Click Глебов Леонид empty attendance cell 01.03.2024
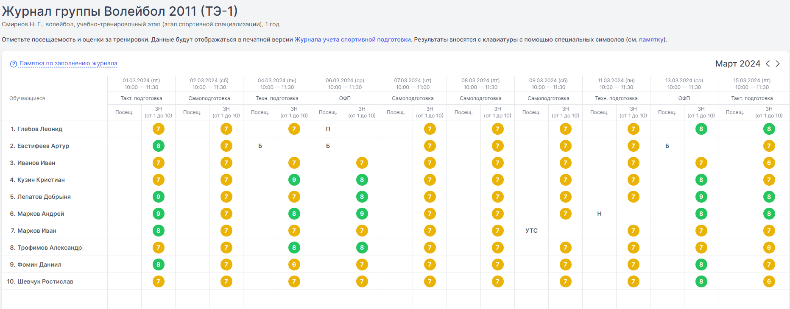This screenshot has width=790, height=309. (125, 129)
